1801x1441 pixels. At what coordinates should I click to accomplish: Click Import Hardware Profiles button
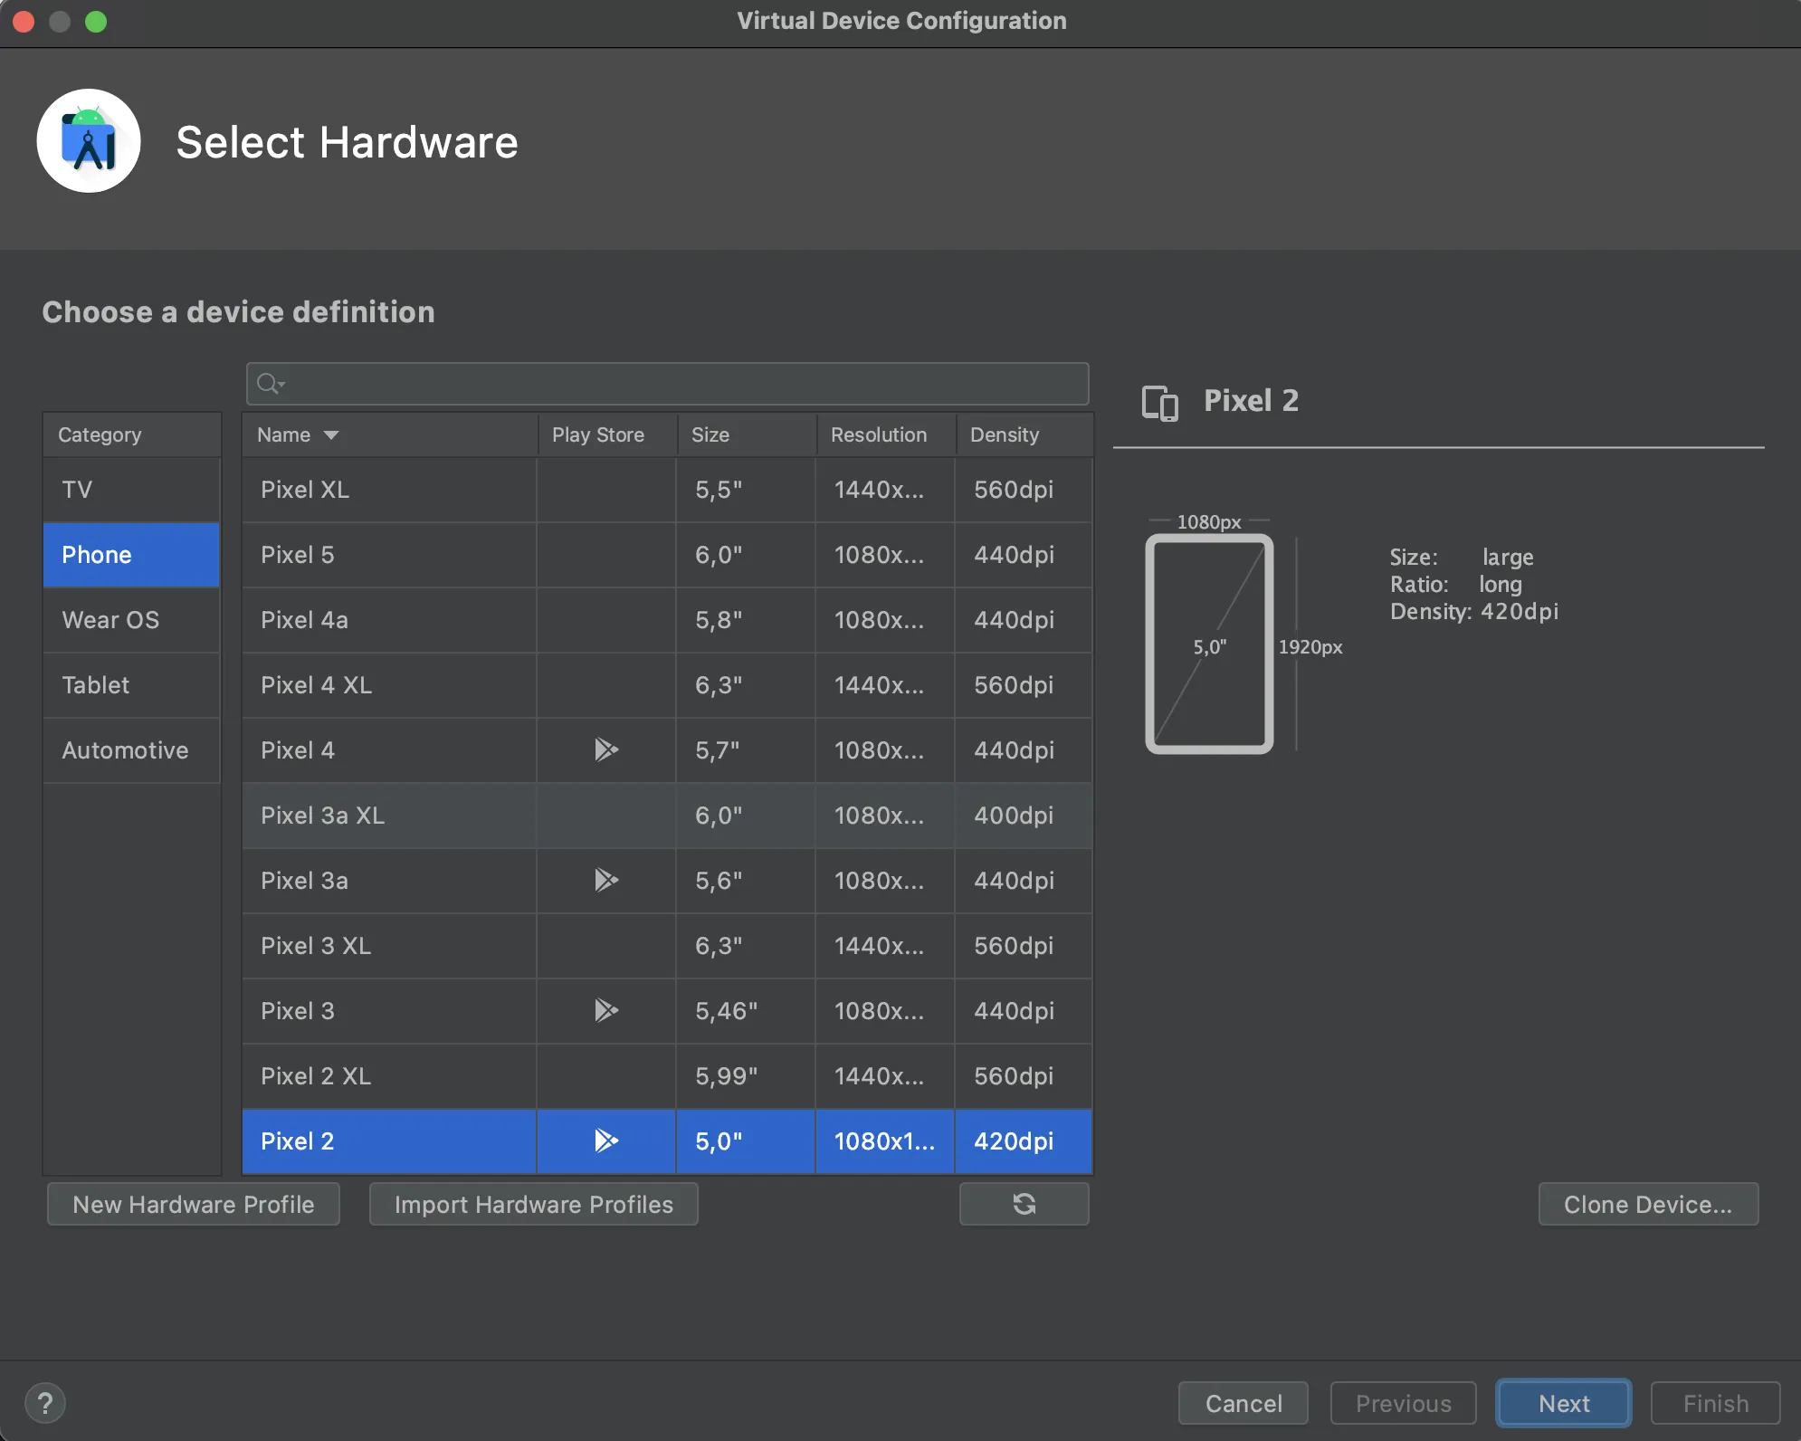(533, 1204)
